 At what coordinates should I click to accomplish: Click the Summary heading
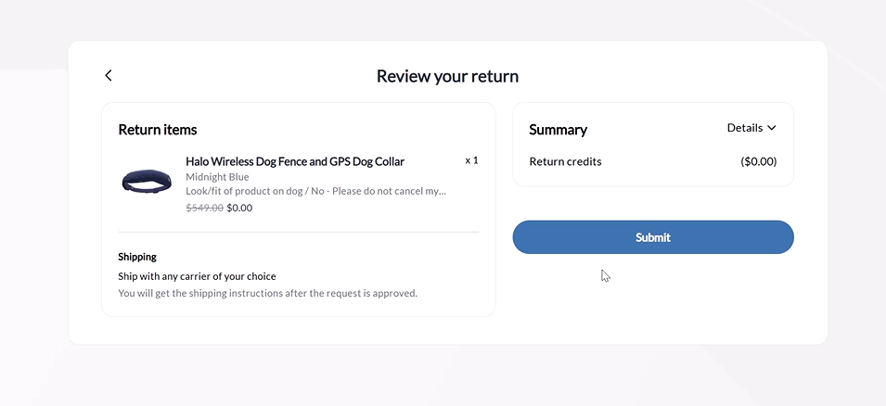tap(558, 130)
